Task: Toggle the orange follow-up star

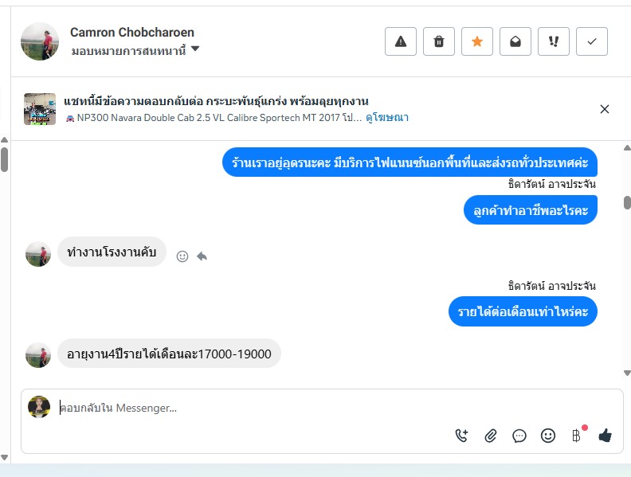Action: 477,41
